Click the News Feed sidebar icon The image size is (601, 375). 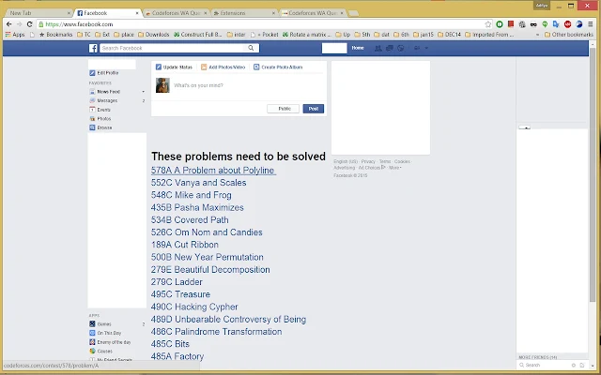pyautogui.click(x=92, y=92)
